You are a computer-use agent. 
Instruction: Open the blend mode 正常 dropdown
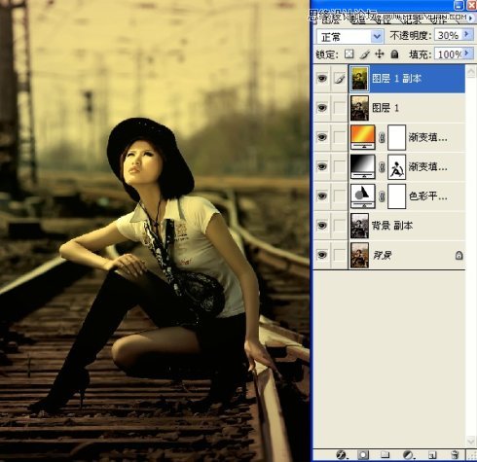click(x=349, y=36)
